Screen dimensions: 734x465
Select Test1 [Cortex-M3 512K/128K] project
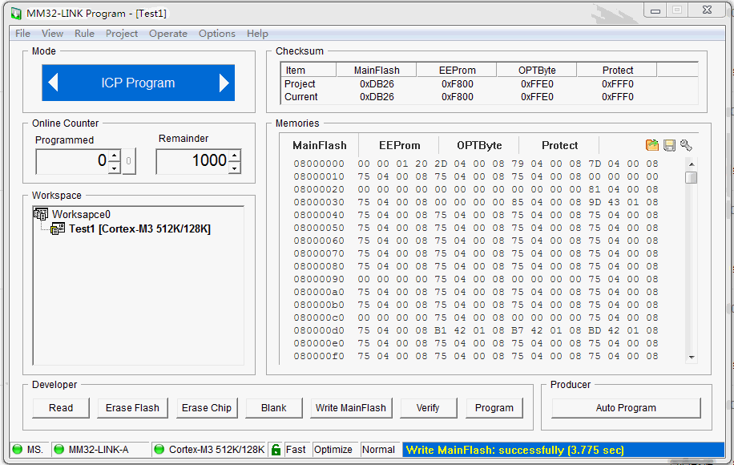point(140,229)
